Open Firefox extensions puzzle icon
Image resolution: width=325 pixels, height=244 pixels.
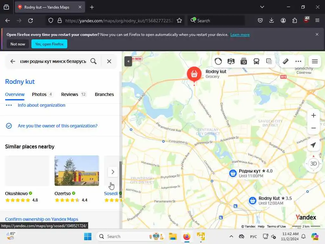pyautogui.click(x=295, y=21)
